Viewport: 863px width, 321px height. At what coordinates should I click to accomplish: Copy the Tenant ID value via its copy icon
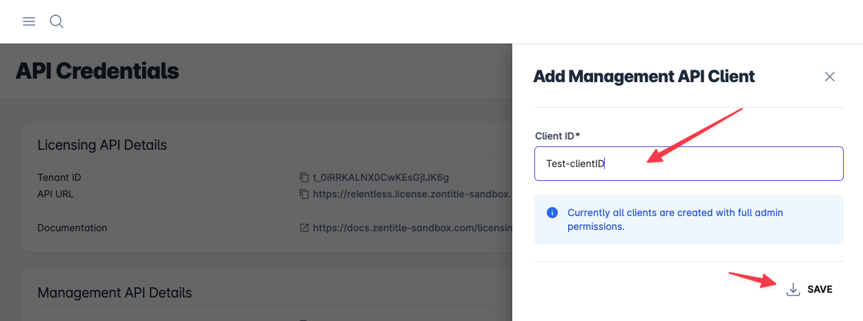(304, 177)
